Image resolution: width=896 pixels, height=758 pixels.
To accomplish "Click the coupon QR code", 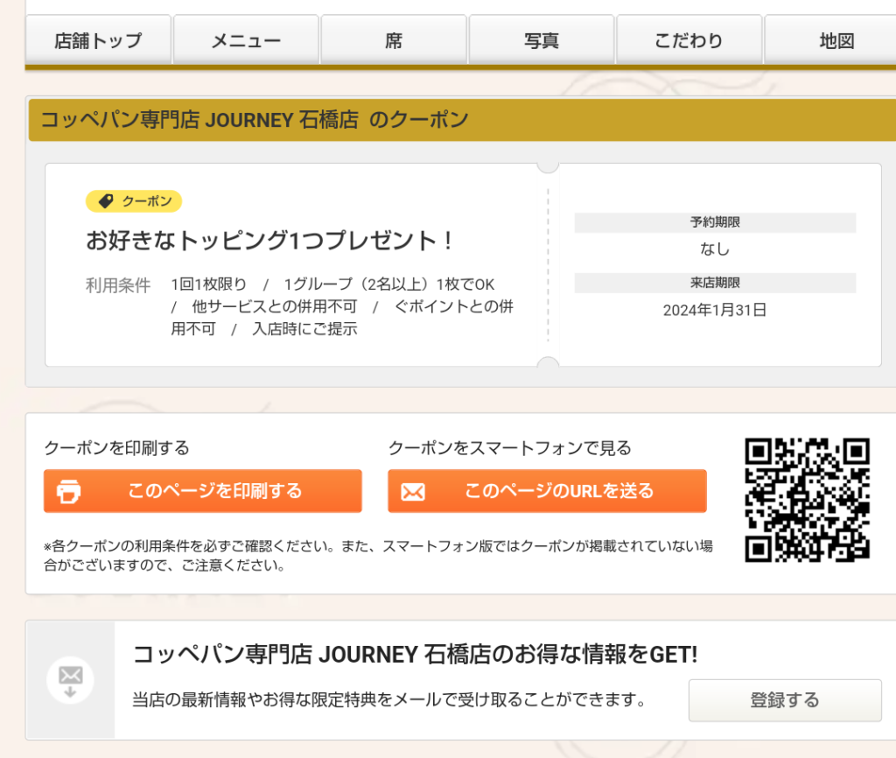I will 808,500.
